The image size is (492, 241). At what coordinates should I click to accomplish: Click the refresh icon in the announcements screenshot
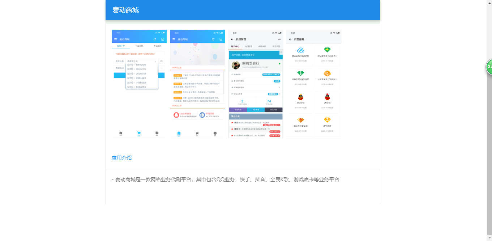(x=213, y=39)
